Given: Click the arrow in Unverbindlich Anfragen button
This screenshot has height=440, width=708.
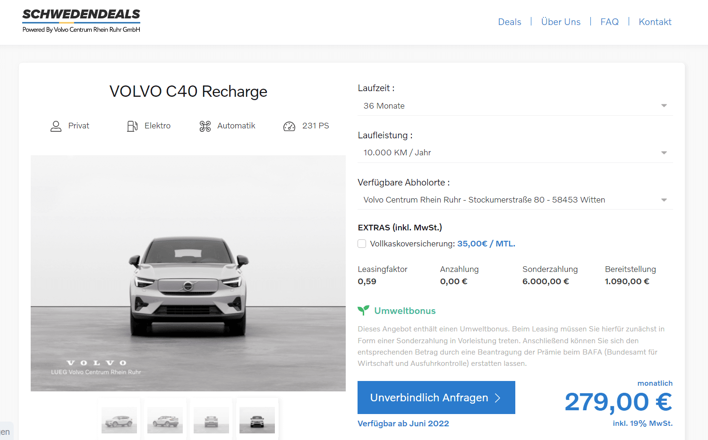Looking at the screenshot, I should [x=497, y=398].
